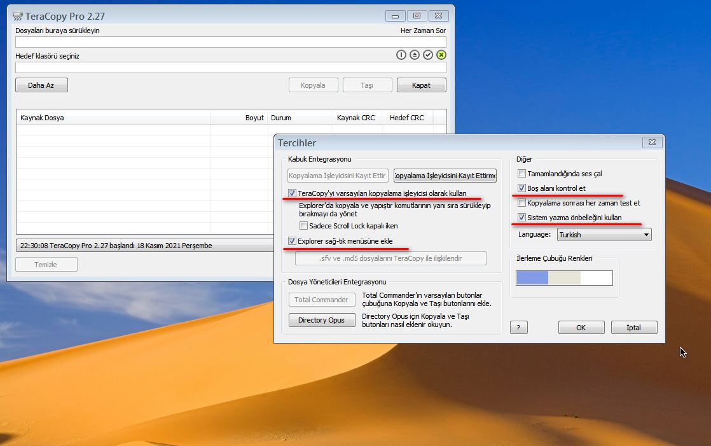Click the Taşı button
The width and height of the screenshot is (711, 446).
367,85
